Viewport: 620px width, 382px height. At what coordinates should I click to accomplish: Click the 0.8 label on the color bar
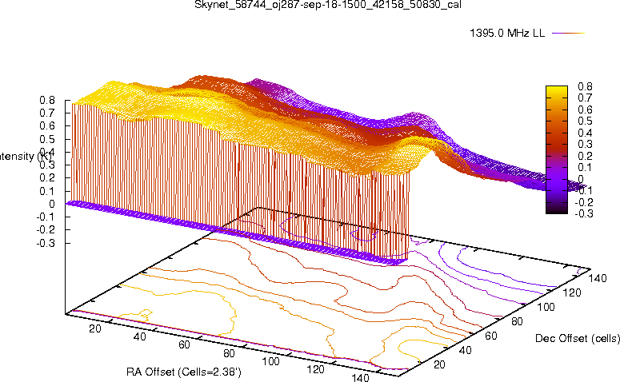tap(586, 86)
